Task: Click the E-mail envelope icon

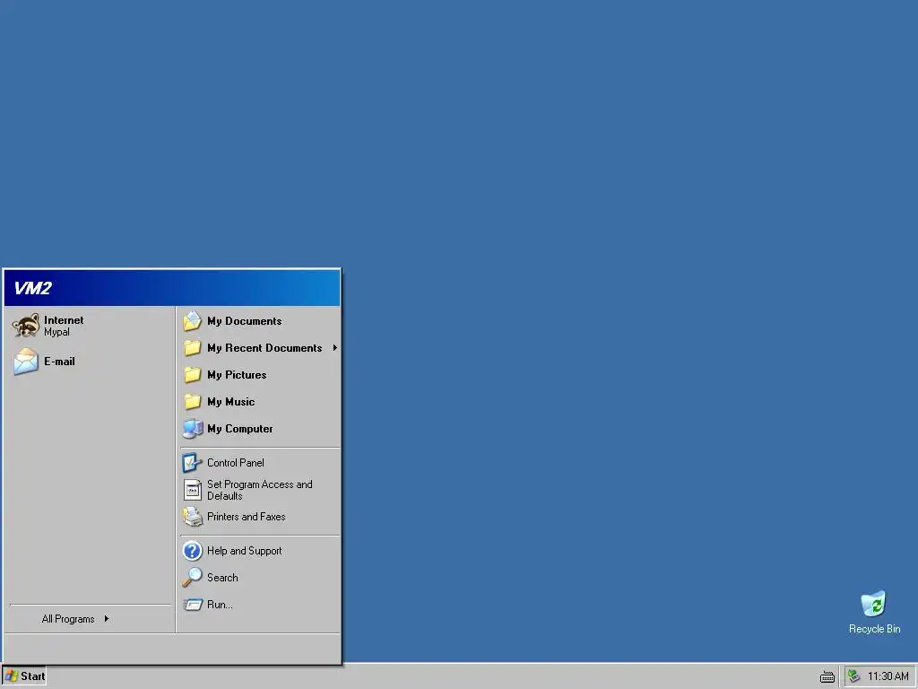Action: (26, 362)
